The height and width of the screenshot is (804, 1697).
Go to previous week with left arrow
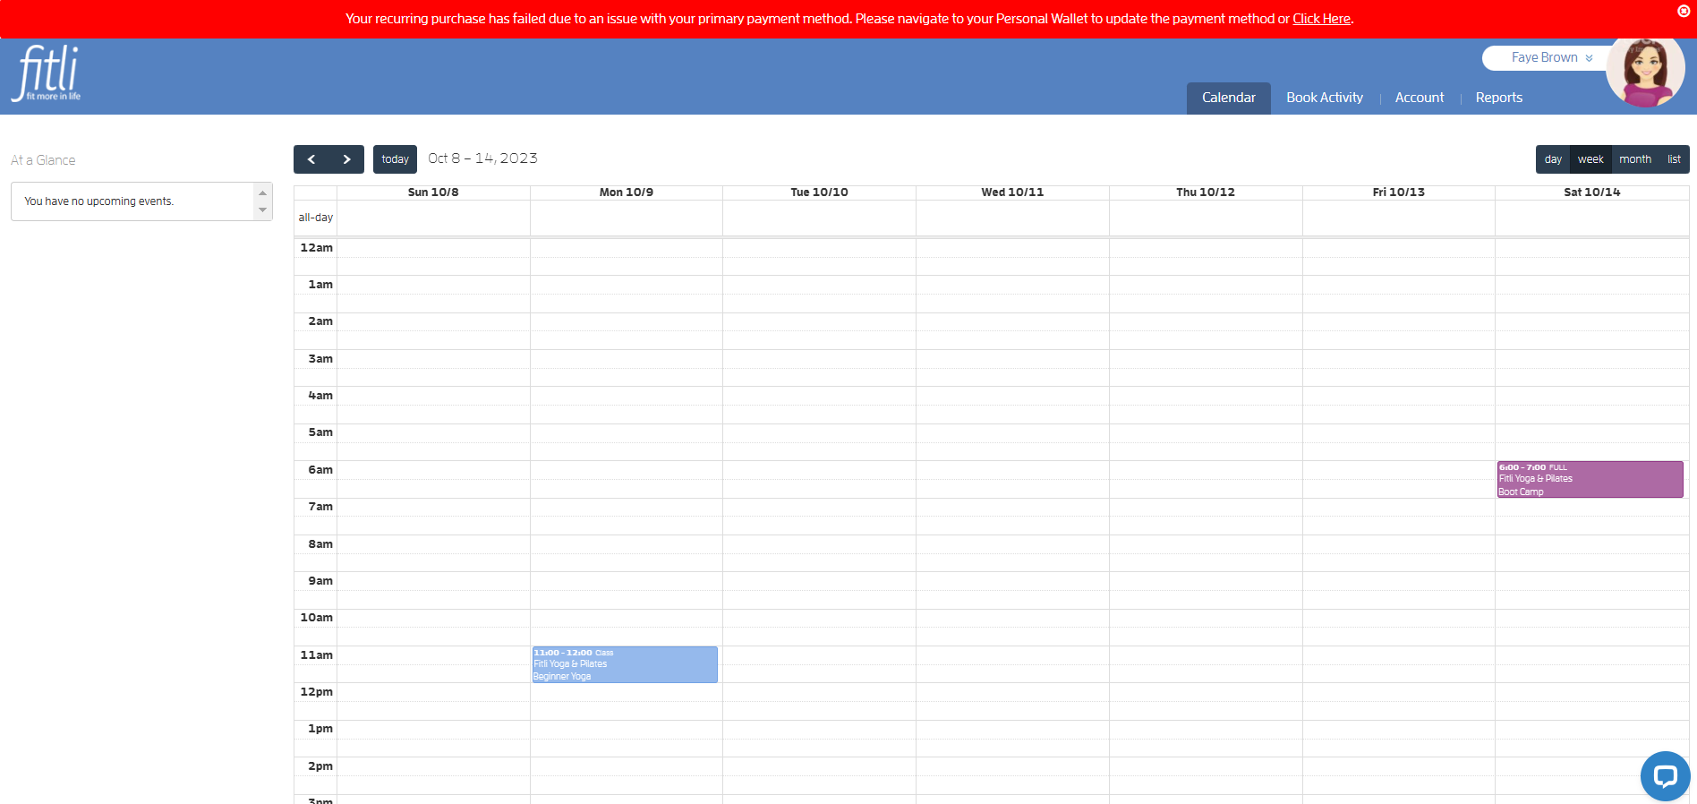(311, 159)
